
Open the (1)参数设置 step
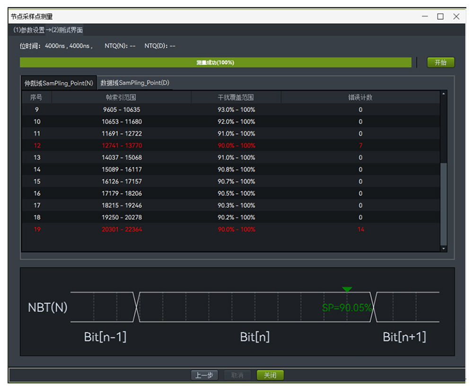29,30
